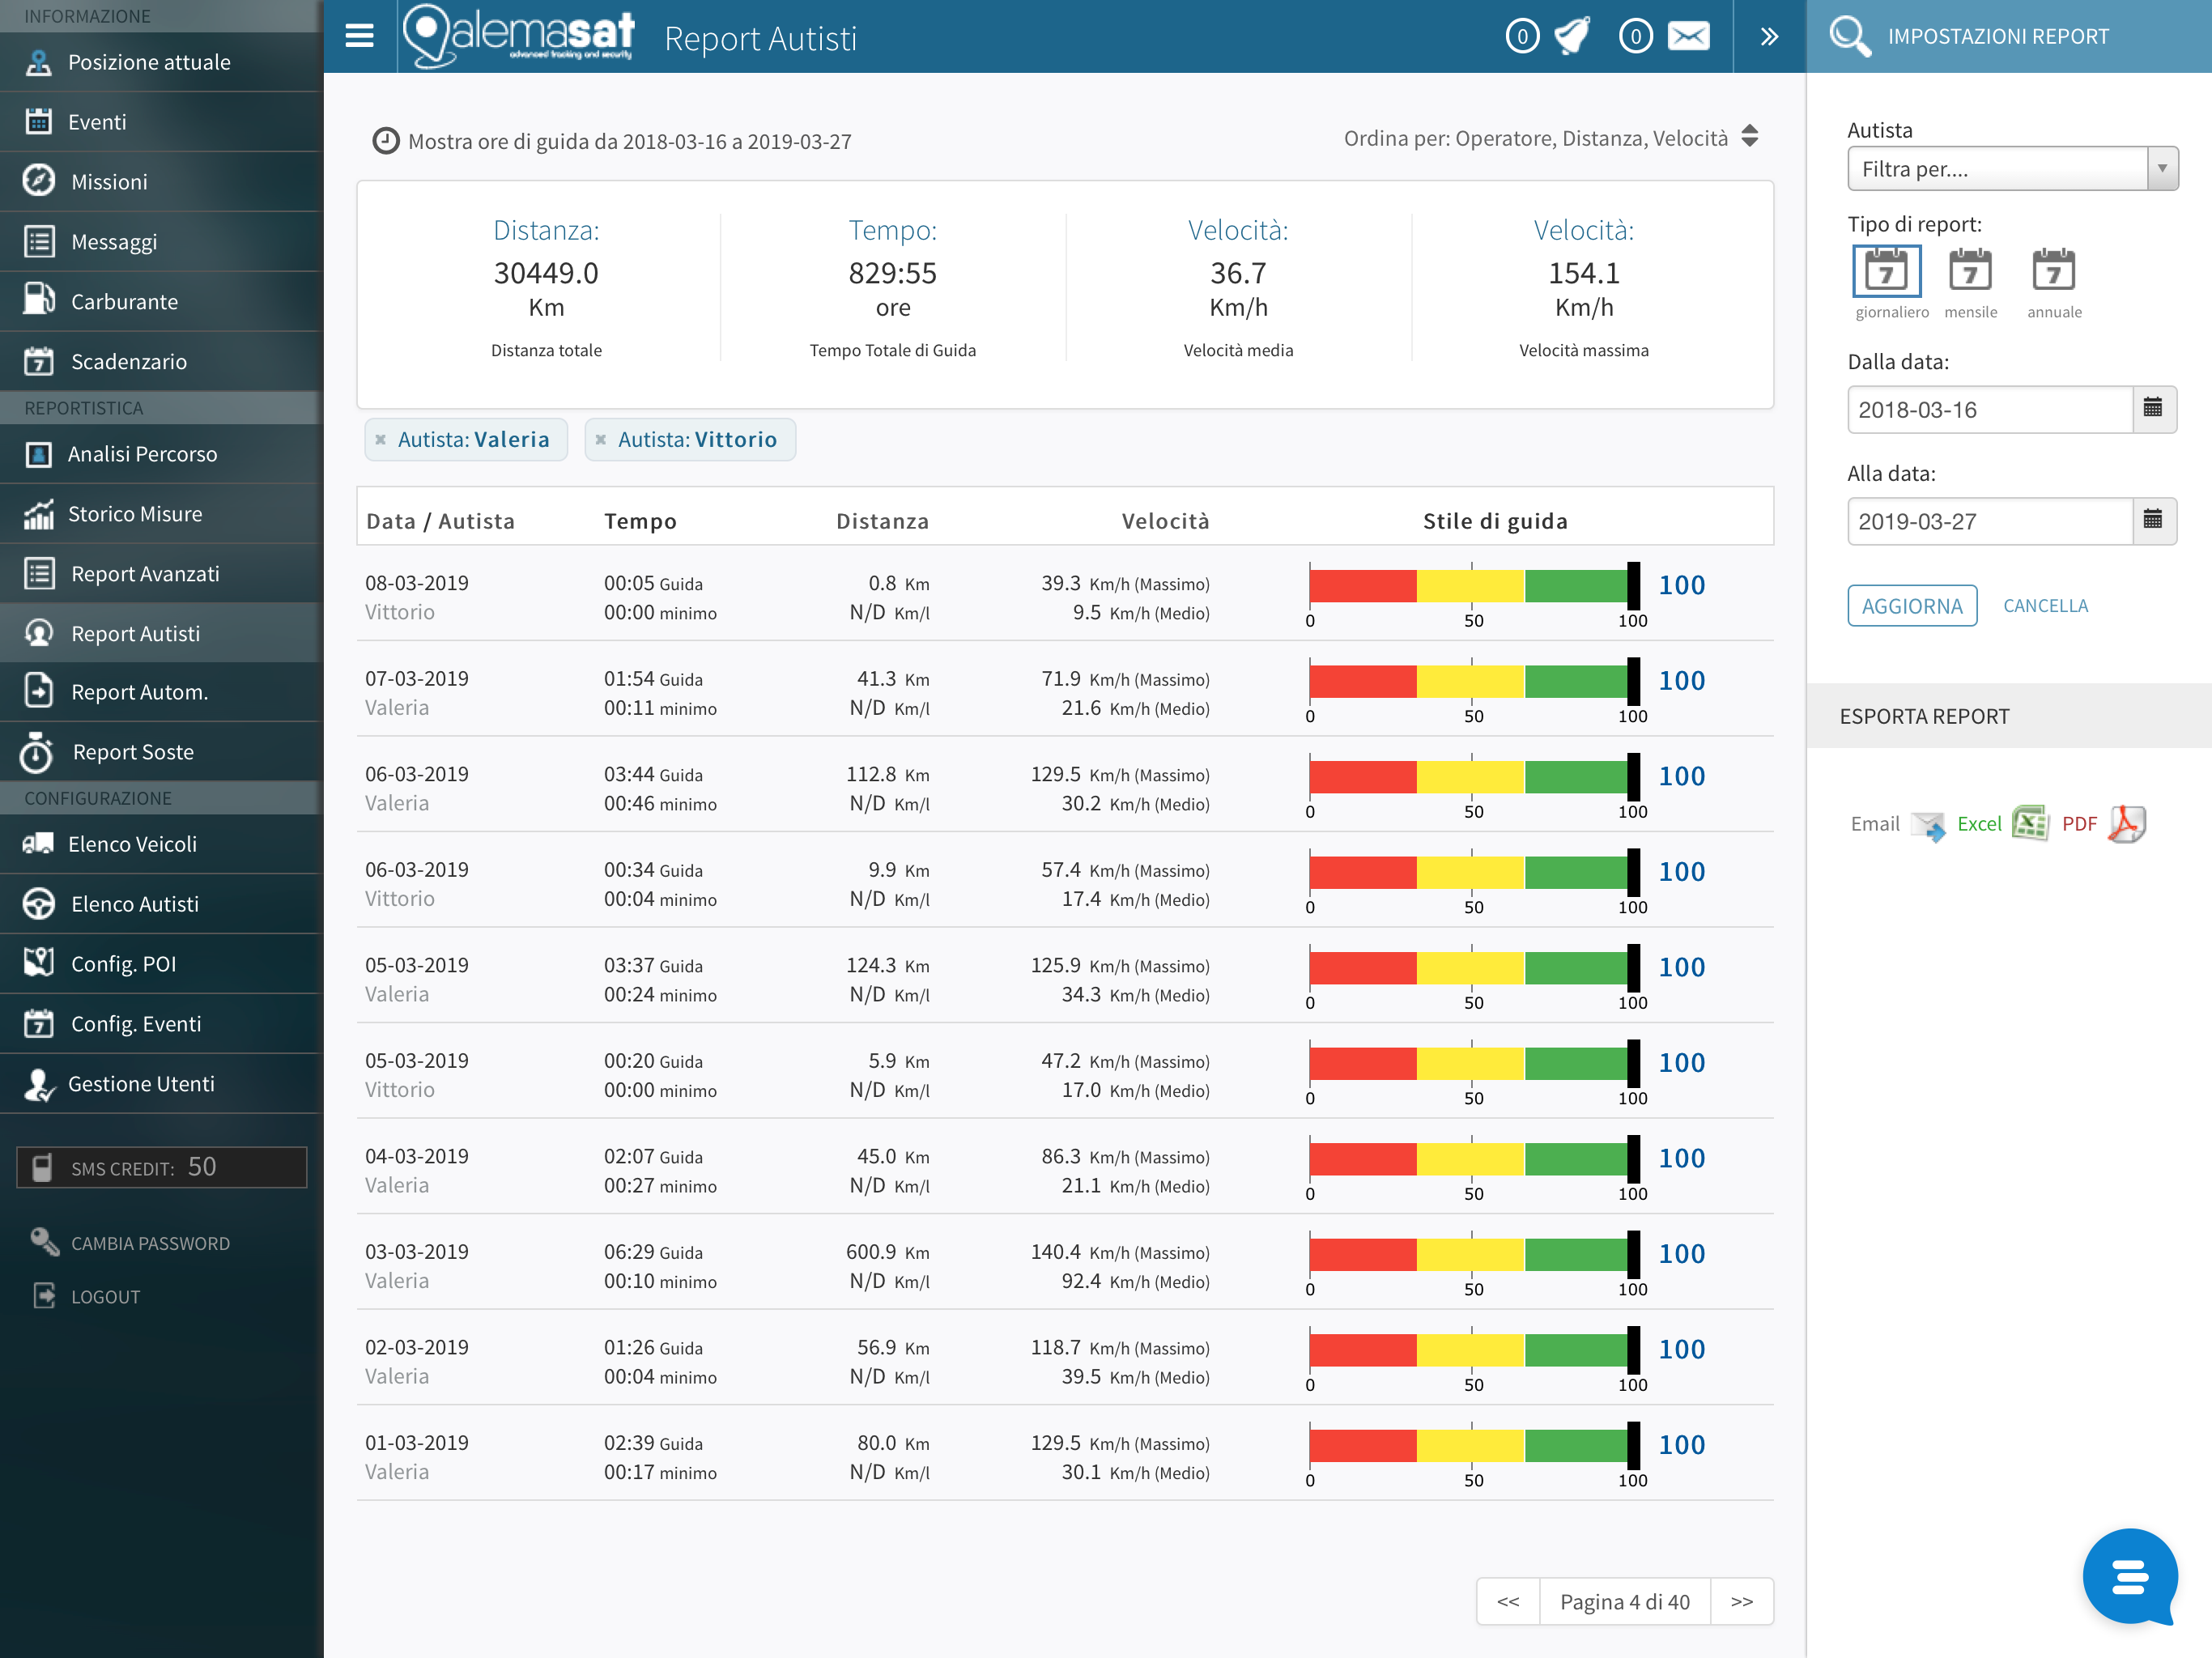The width and height of the screenshot is (2212, 1658).
Task: Open calendar picker for Dalla data
Action: click(x=2154, y=408)
